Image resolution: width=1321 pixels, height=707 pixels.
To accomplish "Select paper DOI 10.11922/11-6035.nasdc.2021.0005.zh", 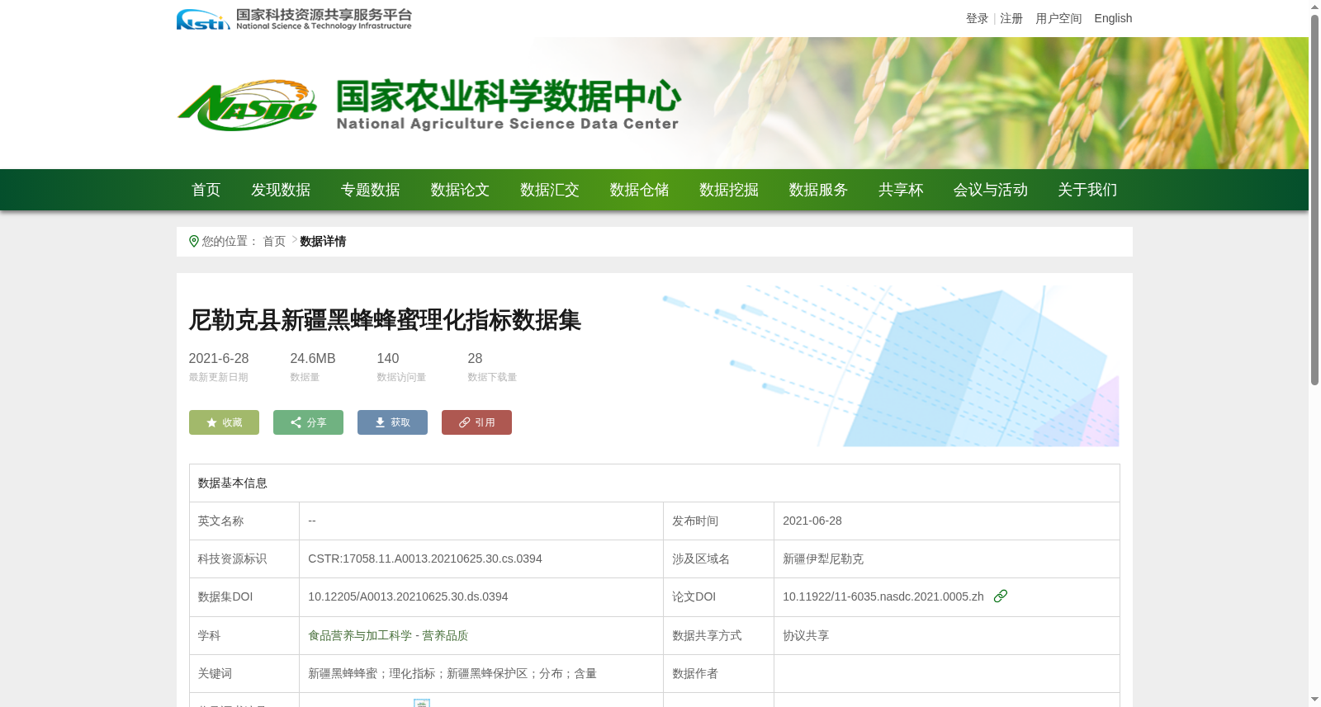I will tap(883, 596).
